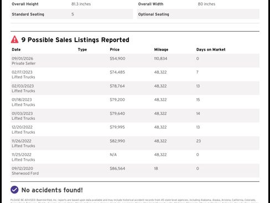Click the Date column header
Screen dimensions: 270x203
[x=16, y=49]
